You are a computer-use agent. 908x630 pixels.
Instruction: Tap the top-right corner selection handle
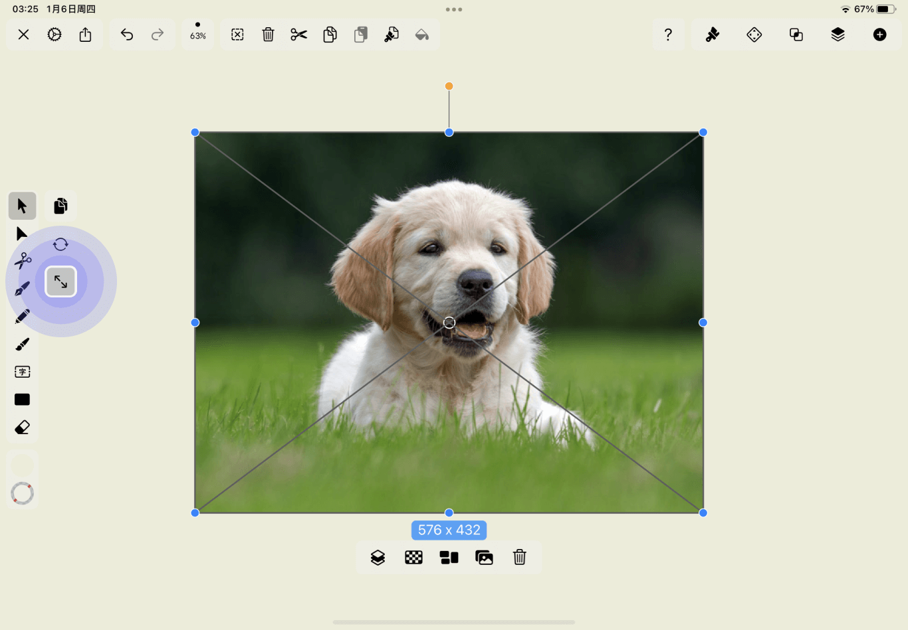703,132
